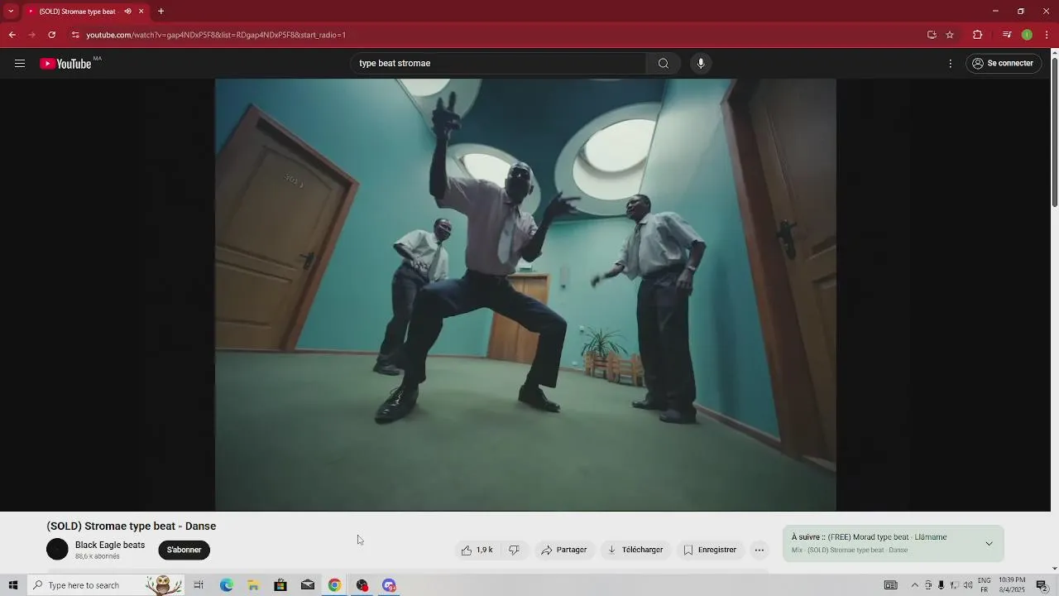Subscribe with the S'abonner button
This screenshot has width=1059, height=596.
[184, 550]
